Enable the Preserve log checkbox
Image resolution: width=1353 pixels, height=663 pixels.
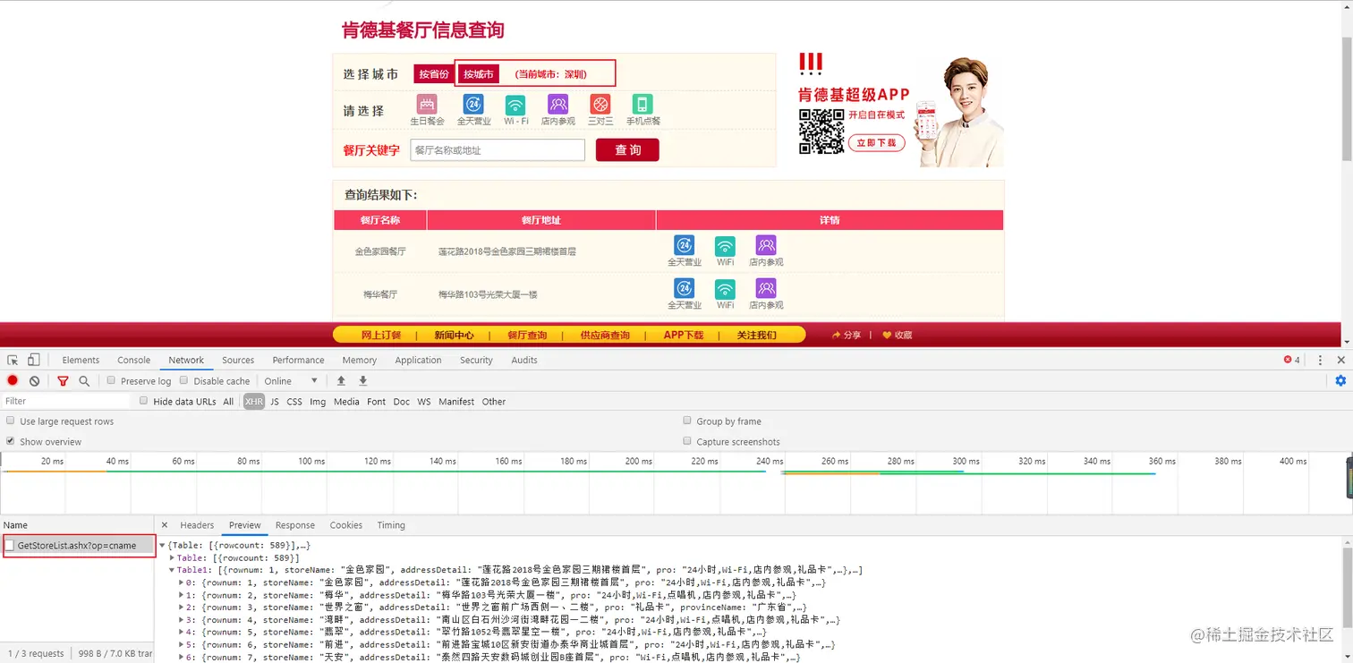pos(111,380)
